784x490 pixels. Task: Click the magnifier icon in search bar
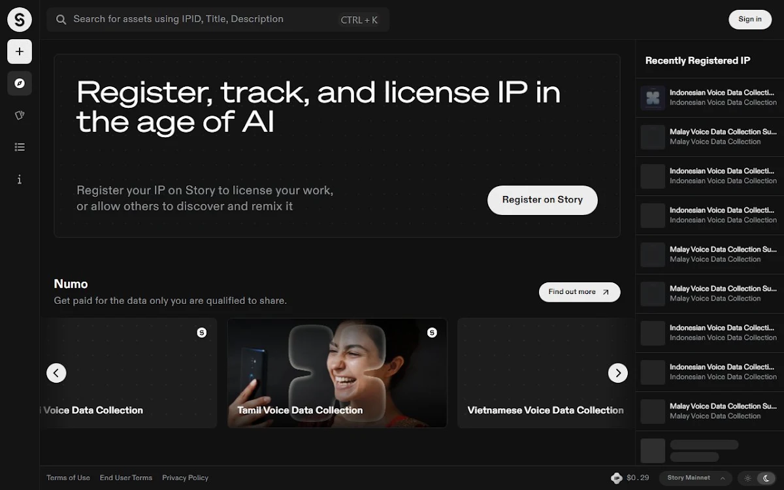point(61,20)
